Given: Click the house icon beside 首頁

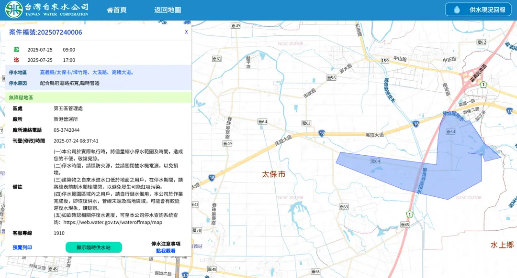Looking at the screenshot, I should coord(110,10).
